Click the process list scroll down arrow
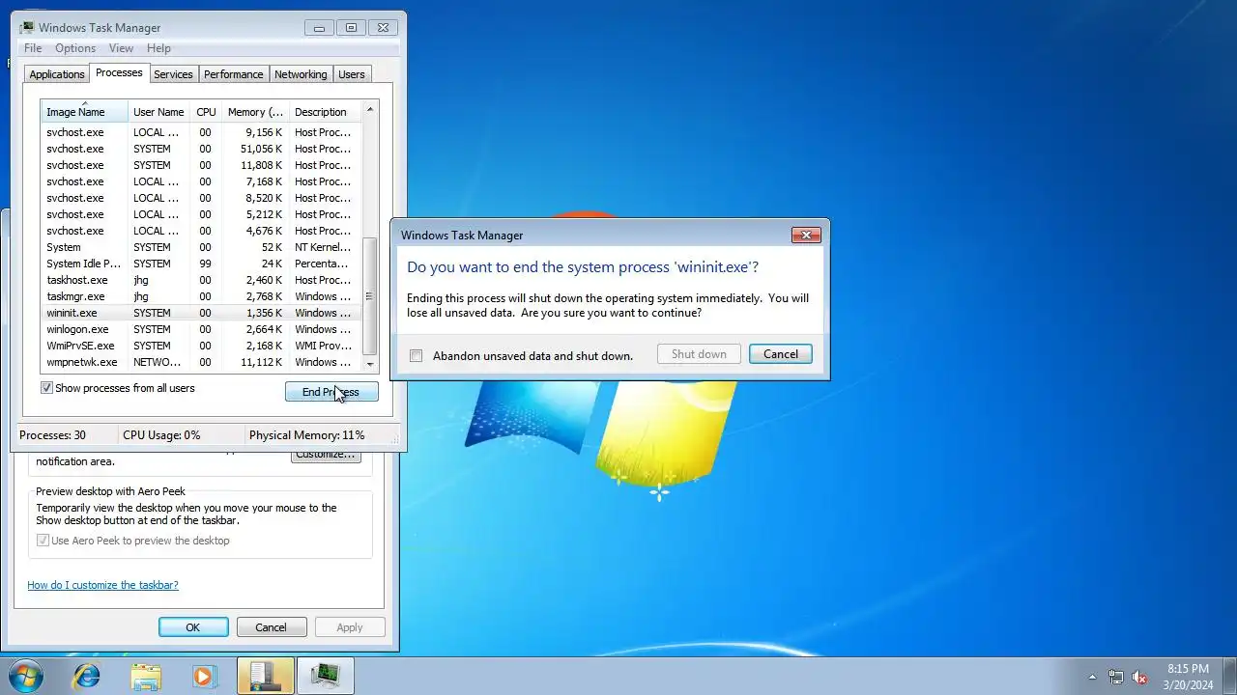 (370, 365)
